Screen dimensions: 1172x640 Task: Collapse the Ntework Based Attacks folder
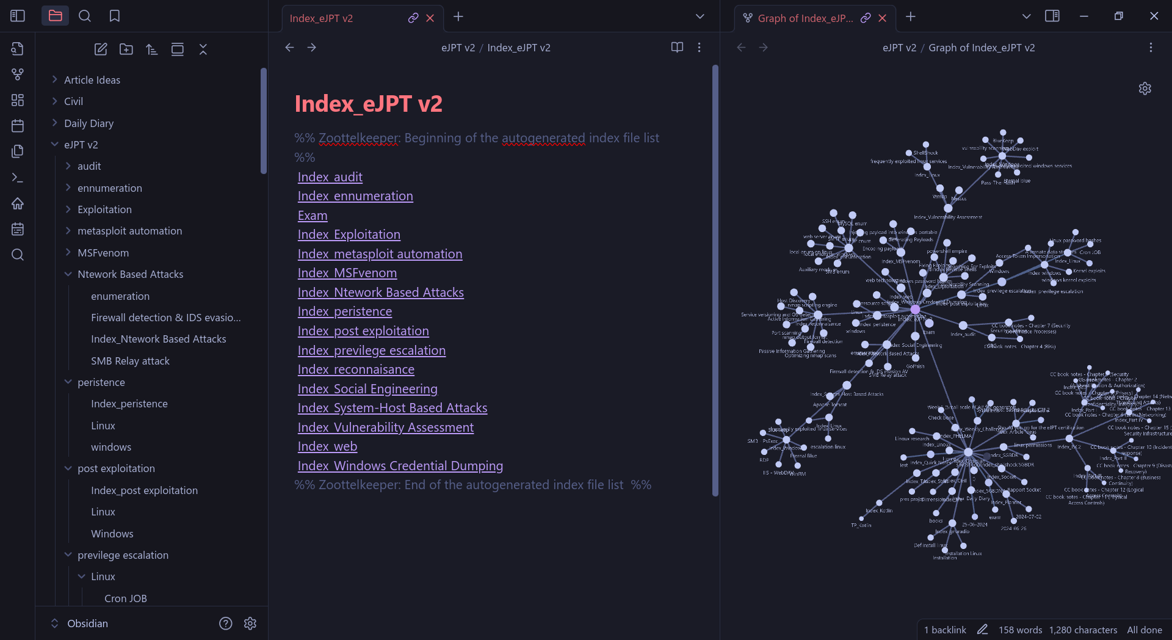68,274
